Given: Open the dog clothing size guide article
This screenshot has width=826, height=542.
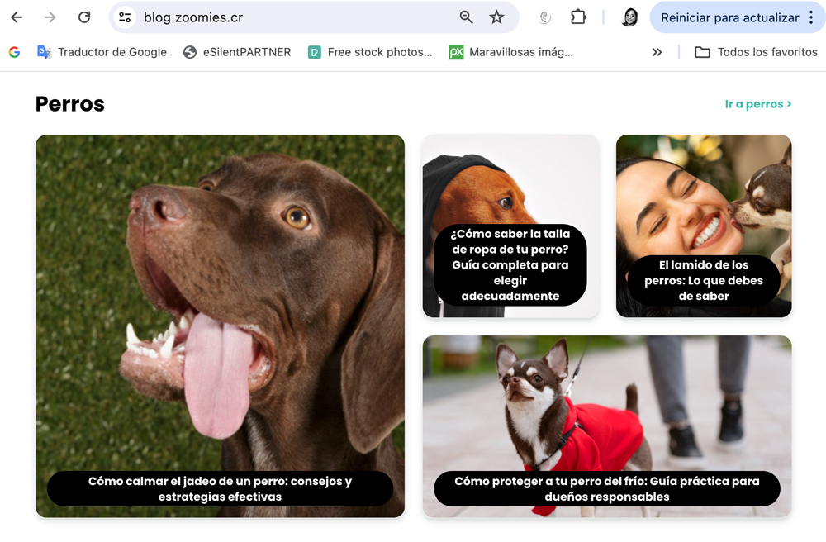Looking at the screenshot, I should coord(510,264).
